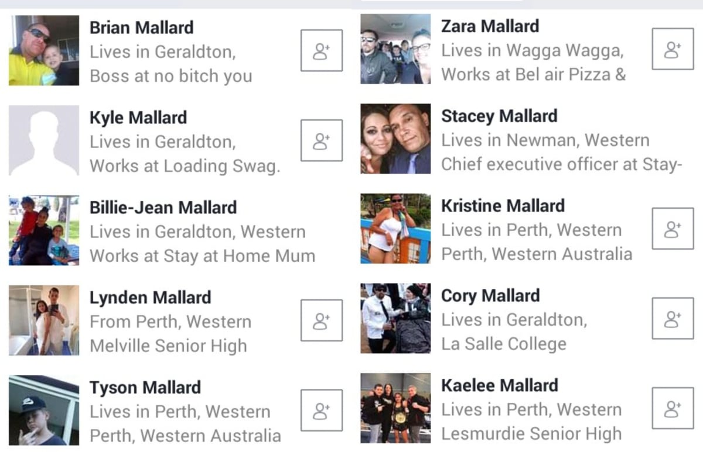The width and height of the screenshot is (703, 452).
Task: Add Cory Mallard as a friend
Action: (673, 319)
